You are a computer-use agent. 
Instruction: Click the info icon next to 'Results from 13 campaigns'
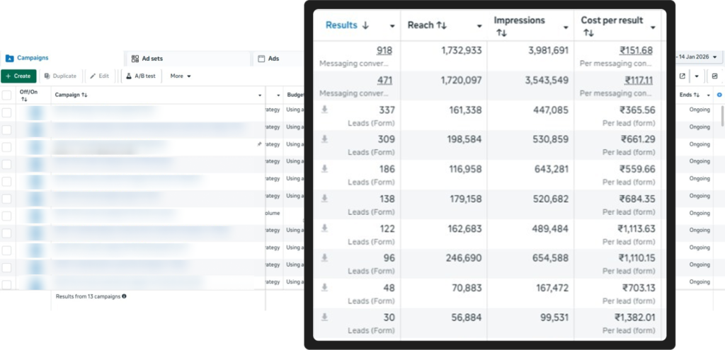pyautogui.click(x=125, y=296)
